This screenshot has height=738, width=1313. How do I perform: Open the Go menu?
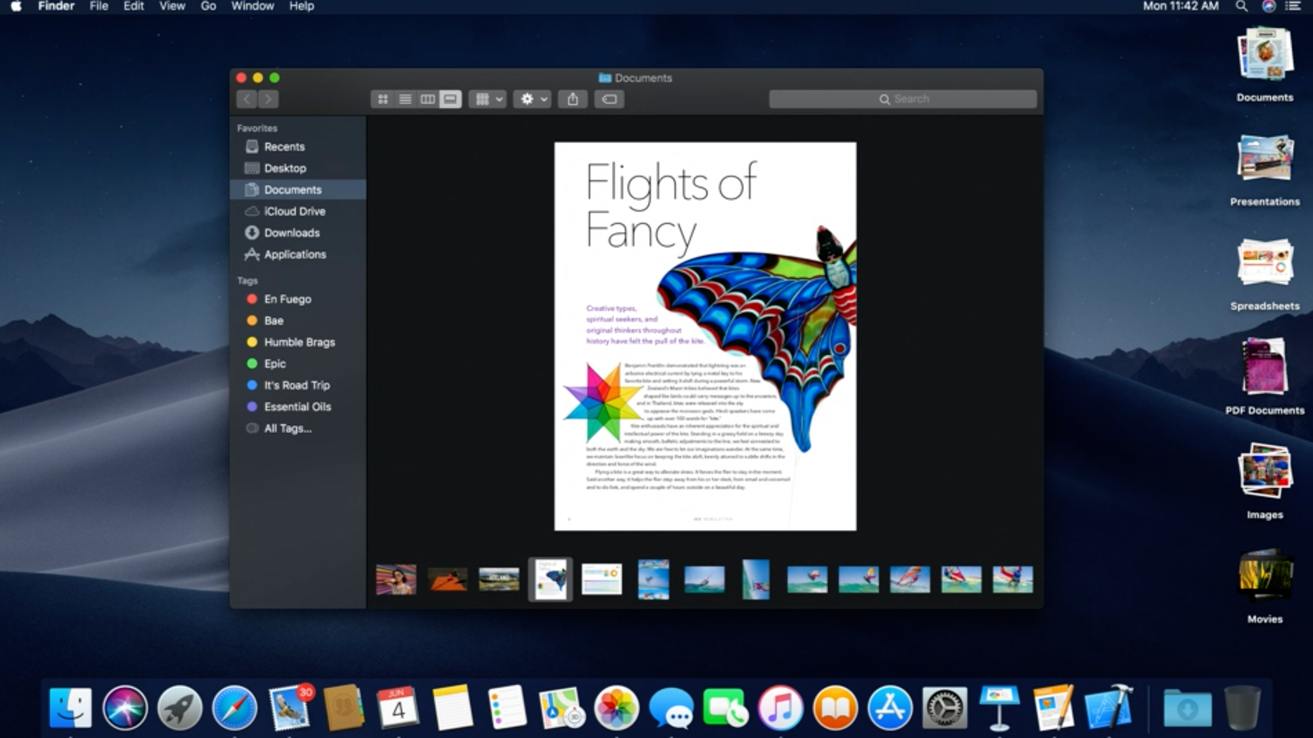[x=208, y=6]
